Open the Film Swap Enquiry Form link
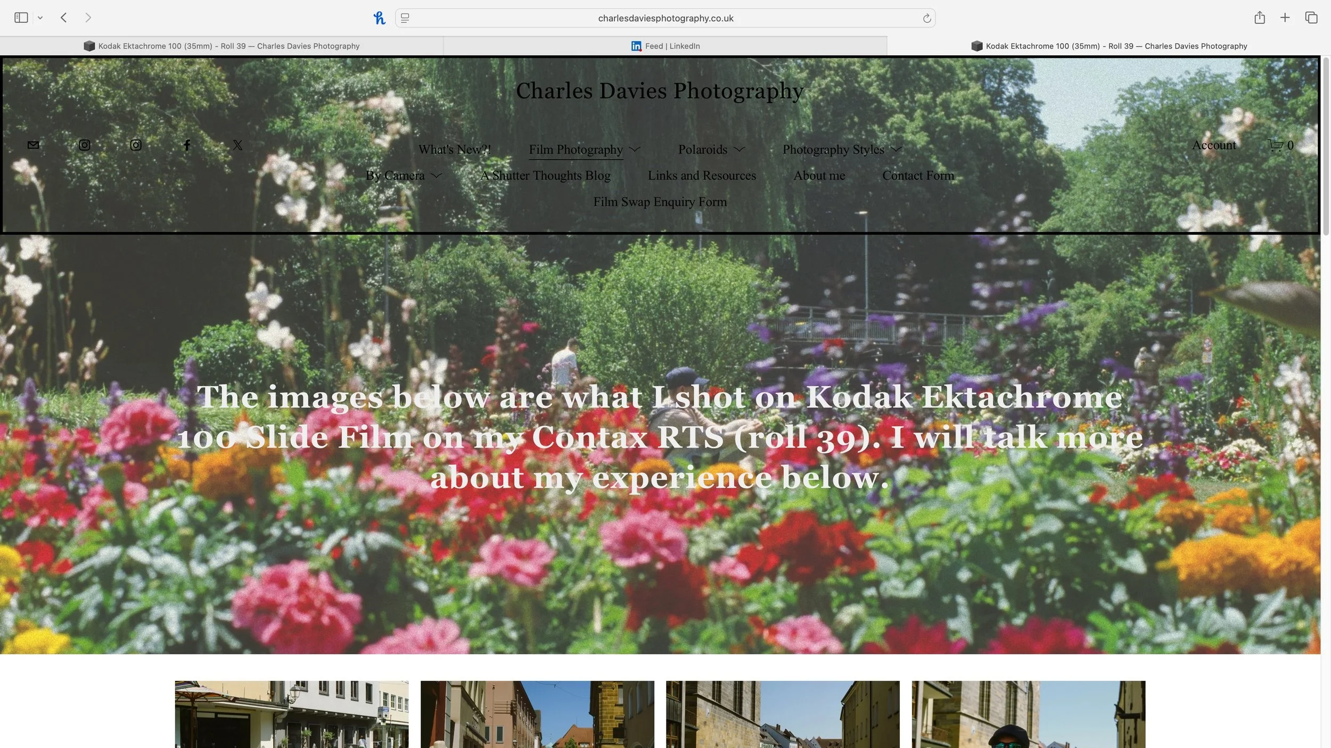This screenshot has width=1331, height=748. click(x=660, y=202)
